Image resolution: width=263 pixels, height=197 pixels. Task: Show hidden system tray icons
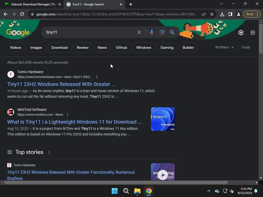[209, 191]
